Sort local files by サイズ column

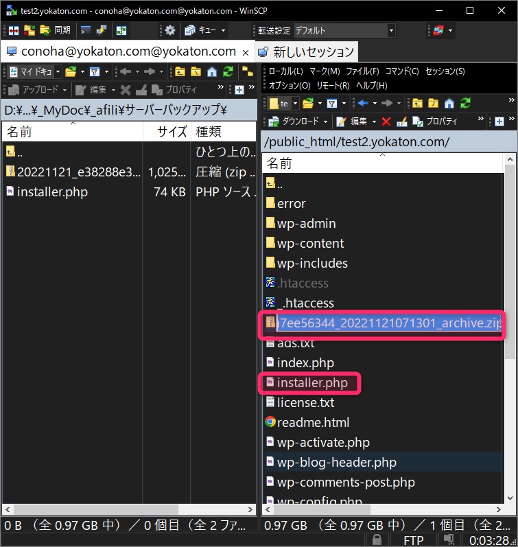(x=172, y=132)
